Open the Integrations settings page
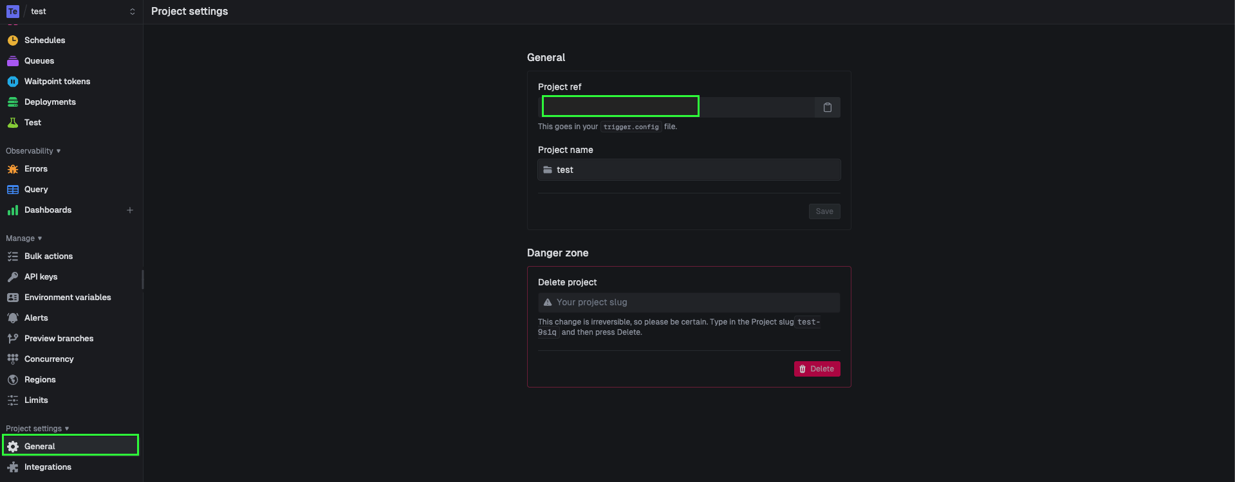 (71, 467)
